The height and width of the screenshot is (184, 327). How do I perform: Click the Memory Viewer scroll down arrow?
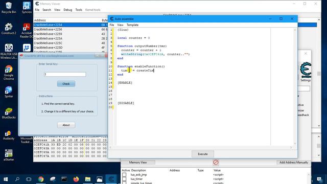(x=319, y=126)
